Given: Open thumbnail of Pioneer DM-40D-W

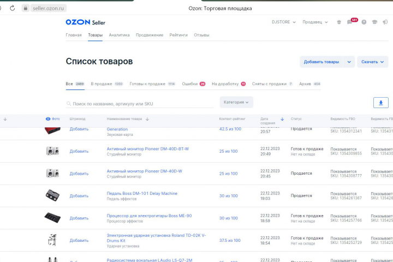Looking at the screenshot, I should (x=52, y=174).
